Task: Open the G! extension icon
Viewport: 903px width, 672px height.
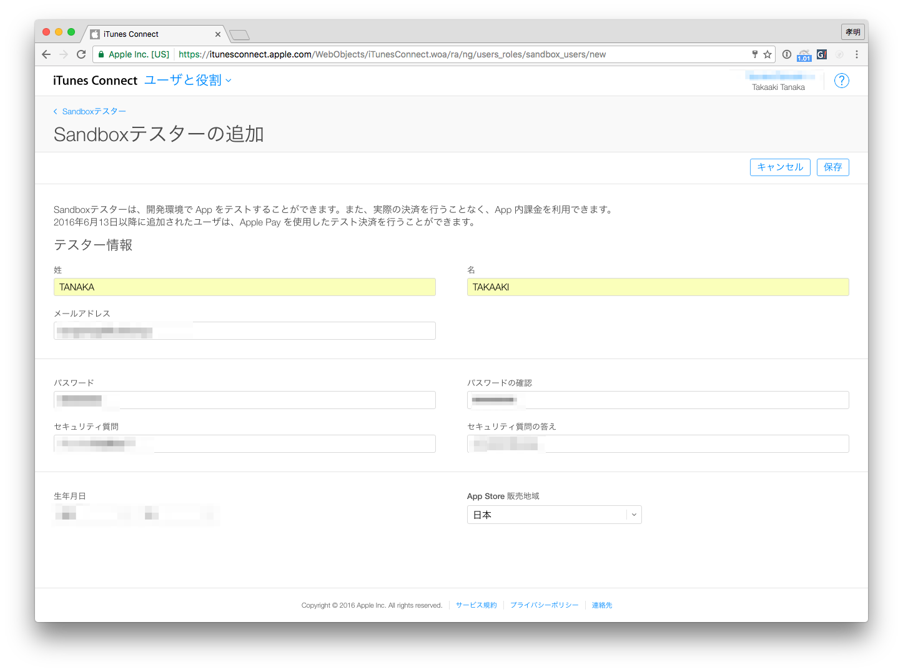Action: pyautogui.click(x=822, y=54)
